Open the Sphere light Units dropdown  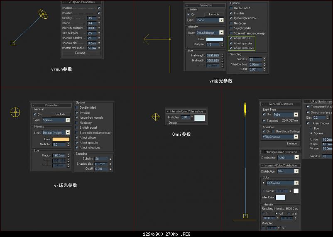coord(56,132)
